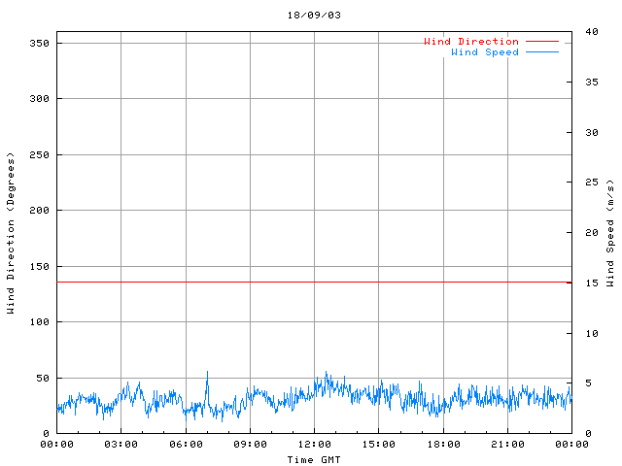This screenshot has width=622, height=466.
Task: Click the 150 degrees axis label
Action: (39, 267)
